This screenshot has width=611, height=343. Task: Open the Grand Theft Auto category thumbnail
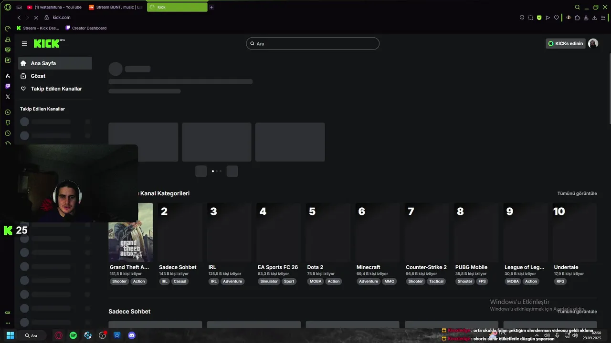(x=130, y=232)
